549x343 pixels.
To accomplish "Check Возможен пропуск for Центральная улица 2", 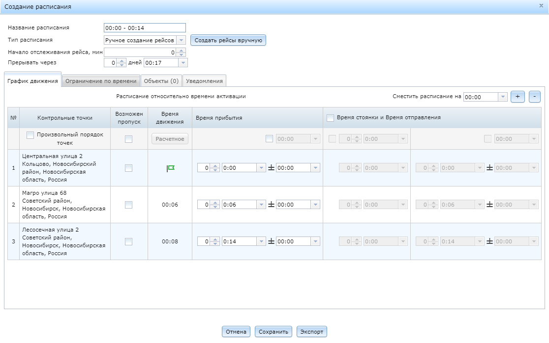I will click(128, 167).
